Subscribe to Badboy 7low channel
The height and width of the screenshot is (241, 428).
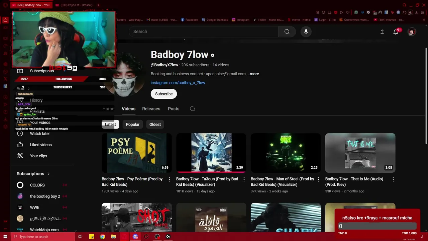pos(164,94)
